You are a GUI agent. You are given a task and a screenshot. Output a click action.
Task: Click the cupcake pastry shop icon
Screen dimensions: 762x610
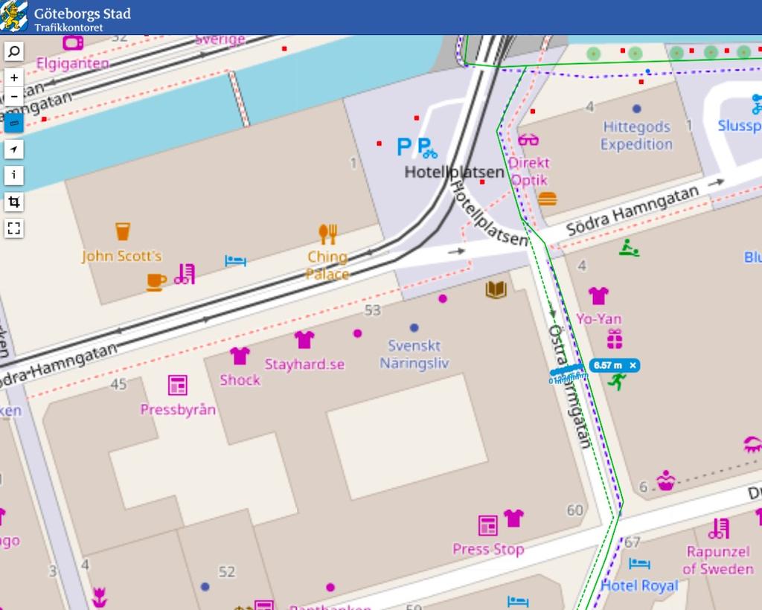(666, 480)
